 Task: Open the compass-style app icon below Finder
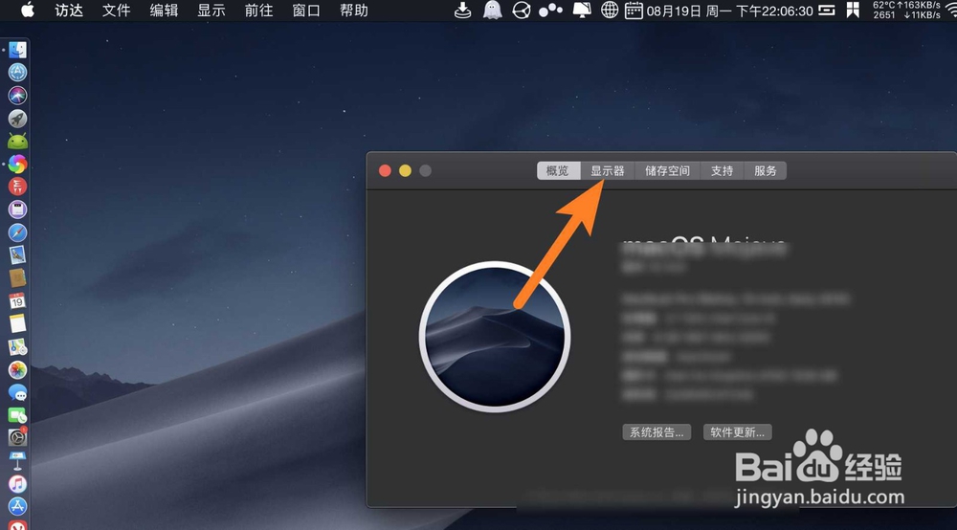point(17,73)
